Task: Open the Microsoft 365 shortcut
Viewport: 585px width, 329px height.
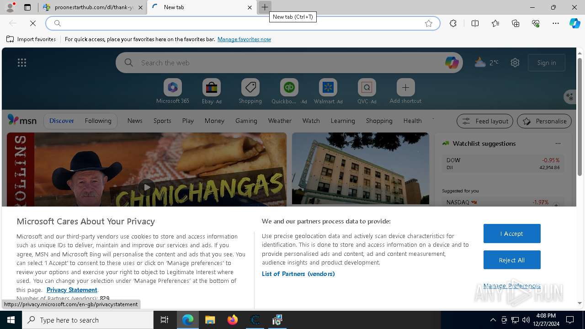Action: (x=172, y=91)
